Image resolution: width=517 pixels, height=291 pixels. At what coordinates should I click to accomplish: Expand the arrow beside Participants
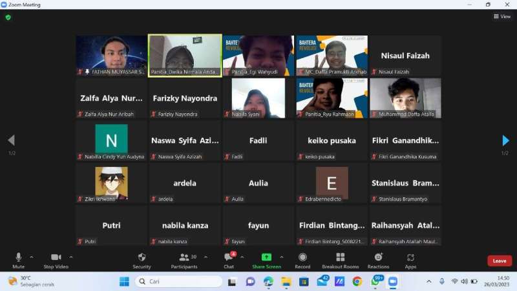pyautogui.click(x=206, y=257)
